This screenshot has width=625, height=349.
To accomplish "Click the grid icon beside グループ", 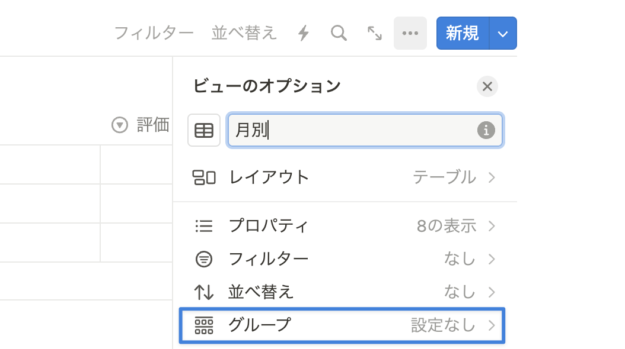I will coord(204,325).
